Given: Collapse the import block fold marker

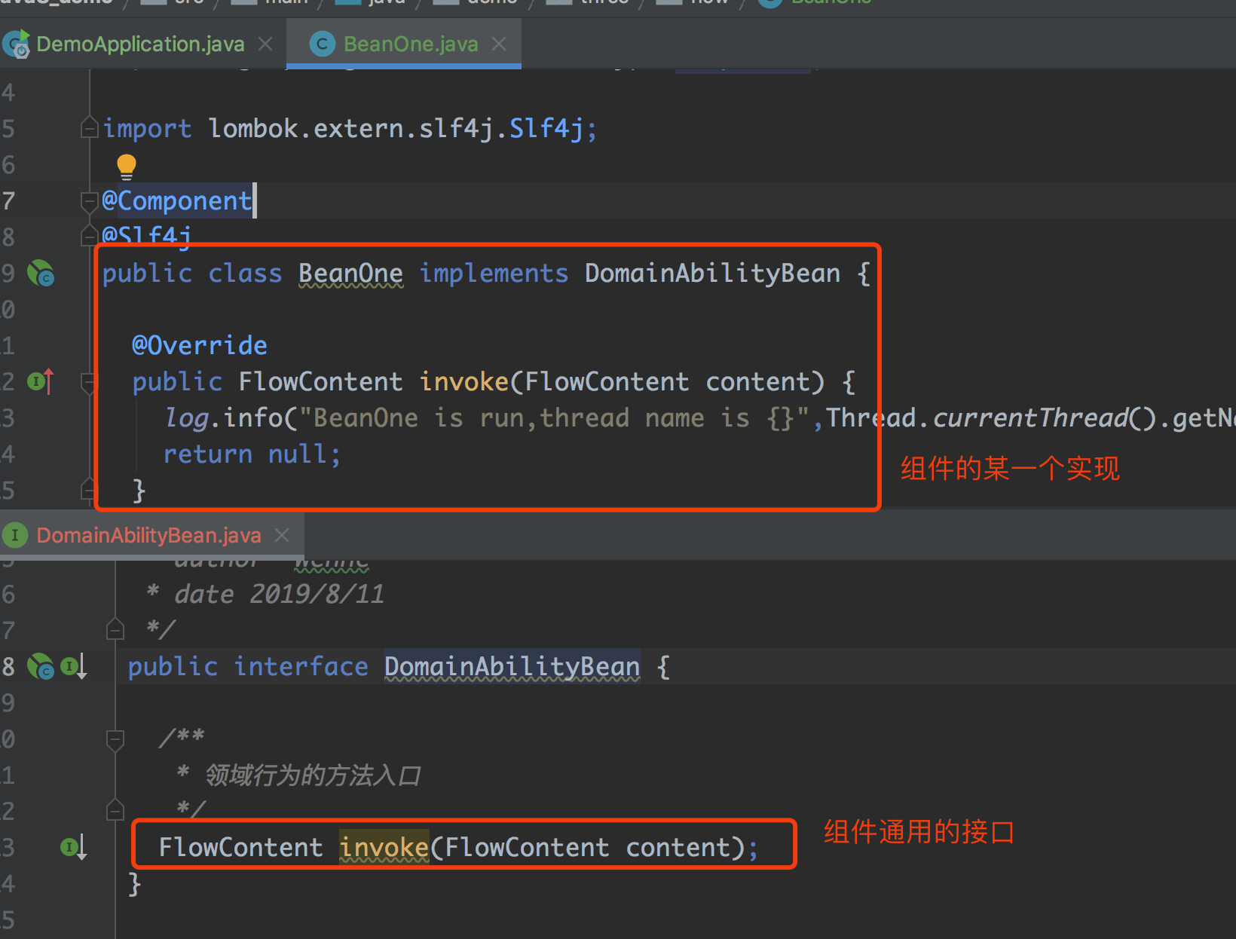Looking at the screenshot, I should 89,128.
